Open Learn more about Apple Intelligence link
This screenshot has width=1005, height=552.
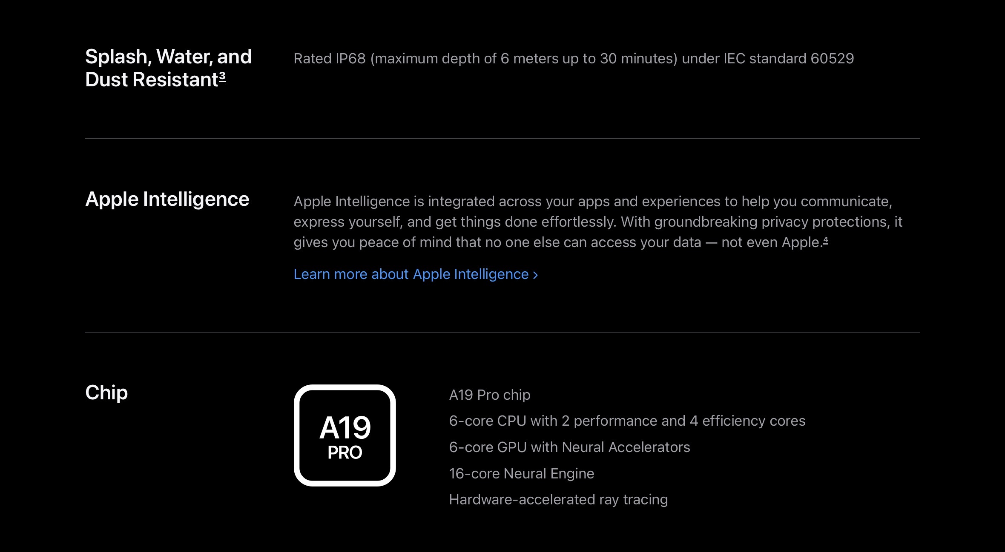[x=411, y=274]
